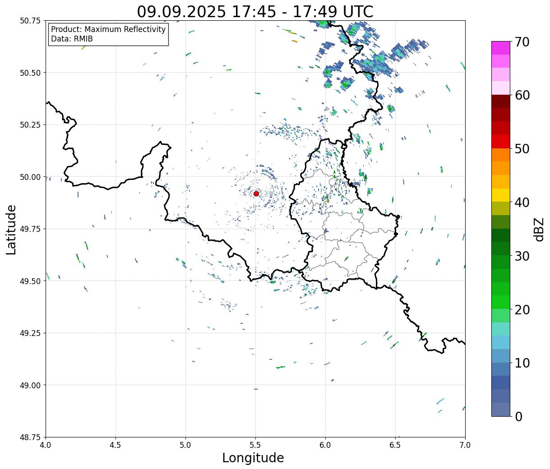This screenshot has height=469, width=550.
Task: Click the latitude tick label 49.25
Action: [x=30, y=333]
